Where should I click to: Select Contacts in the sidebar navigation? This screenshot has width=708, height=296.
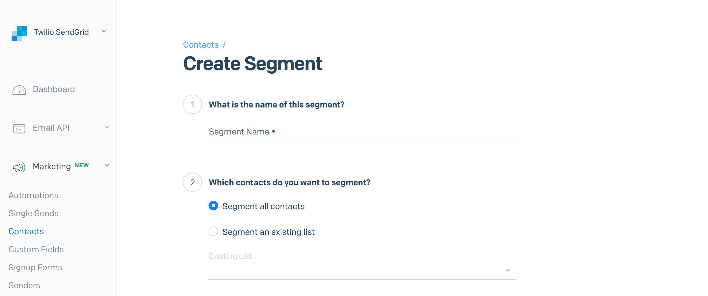26,231
